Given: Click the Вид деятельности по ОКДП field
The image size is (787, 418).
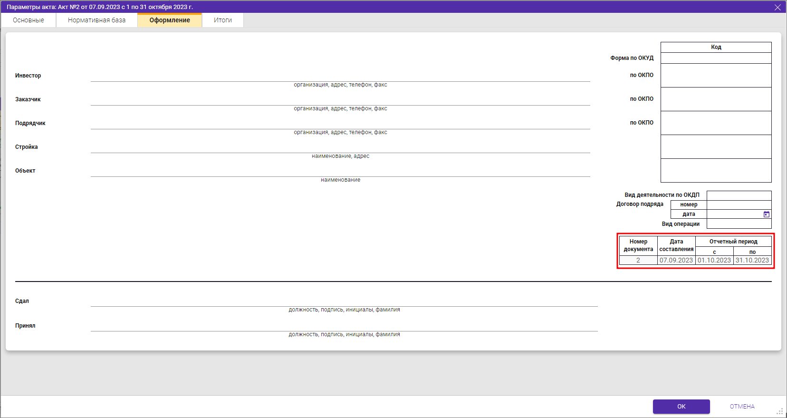Looking at the screenshot, I should [739, 195].
